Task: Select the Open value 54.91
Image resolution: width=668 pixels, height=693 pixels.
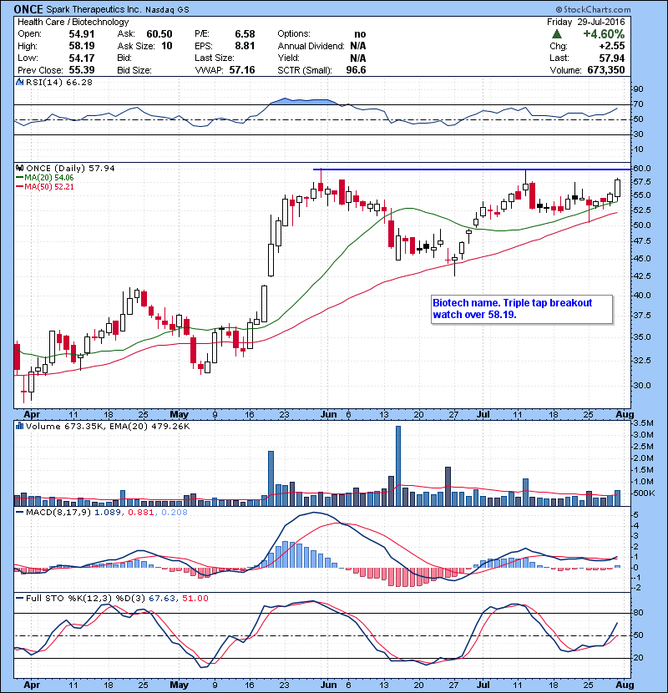Action: 81,34
